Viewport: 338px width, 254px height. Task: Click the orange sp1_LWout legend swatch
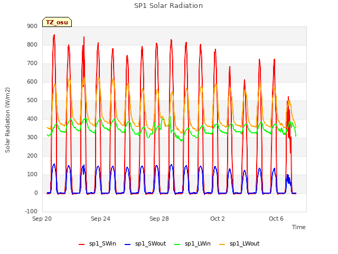click(222, 244)
